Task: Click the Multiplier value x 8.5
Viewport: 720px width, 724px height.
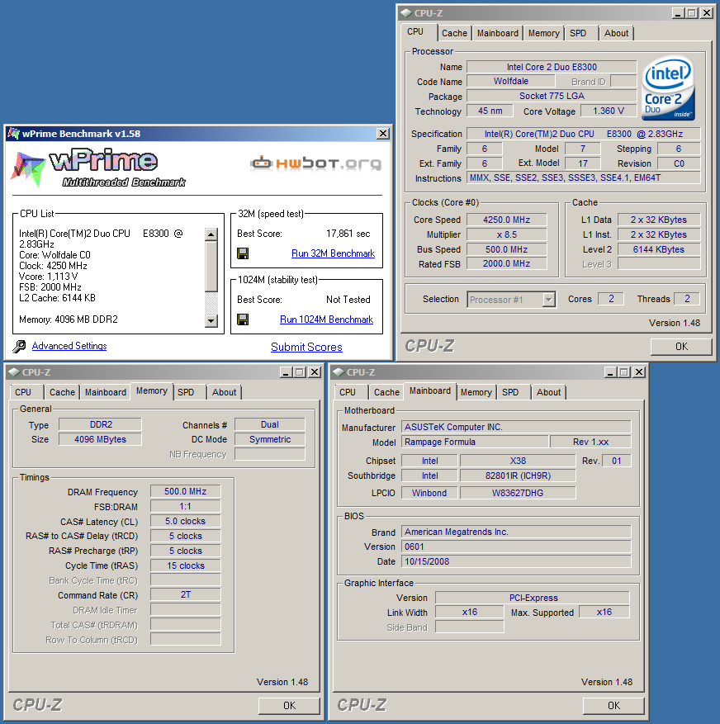Action: click(x=507, y=234)
